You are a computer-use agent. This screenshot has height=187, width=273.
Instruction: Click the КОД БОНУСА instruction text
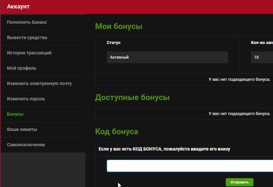point(164,149)
